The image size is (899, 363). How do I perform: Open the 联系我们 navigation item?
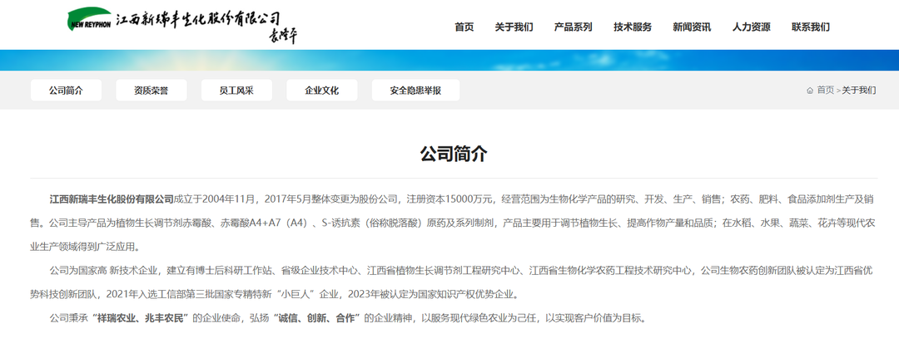tap(810, 27)
